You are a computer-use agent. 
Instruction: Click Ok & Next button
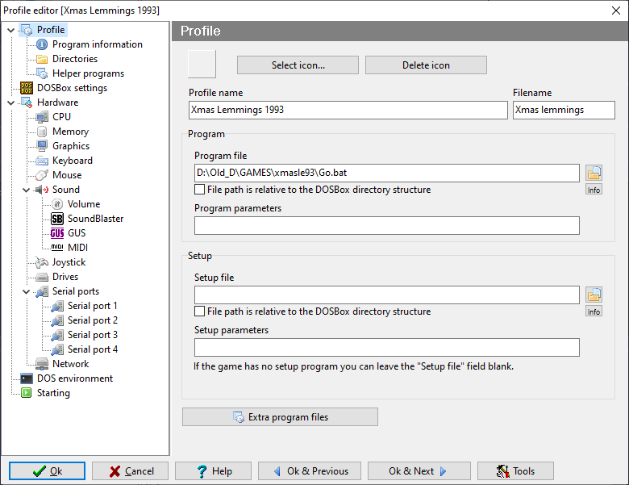point(419,471)
